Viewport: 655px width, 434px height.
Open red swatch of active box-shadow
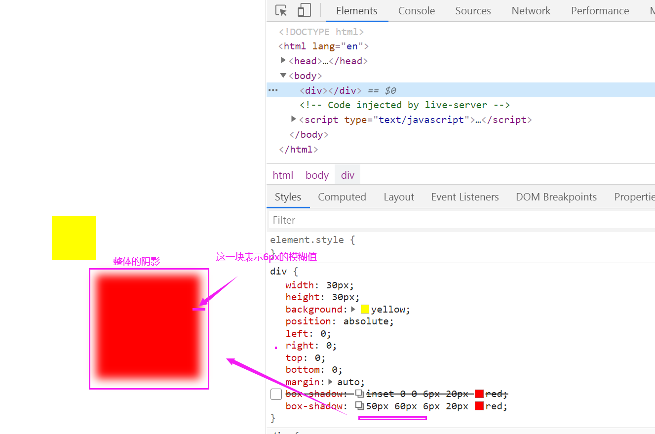coord(479,406)
